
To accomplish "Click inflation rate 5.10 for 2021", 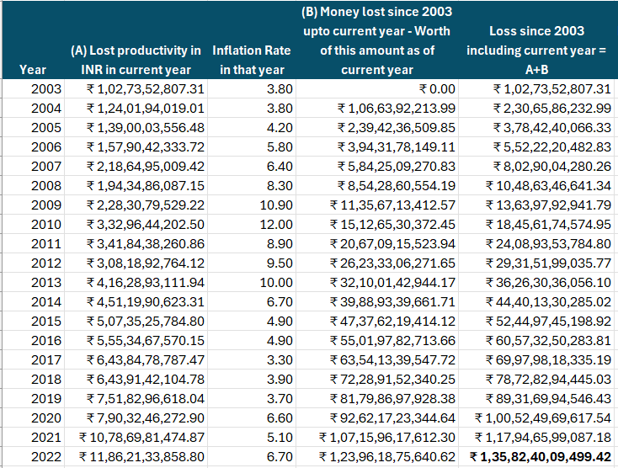I will [x=252, y=437].
